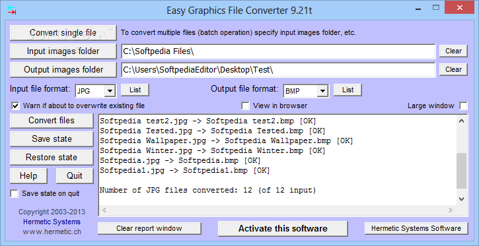Click Clear report window button

pyautogui.click(x=149, y=228)
